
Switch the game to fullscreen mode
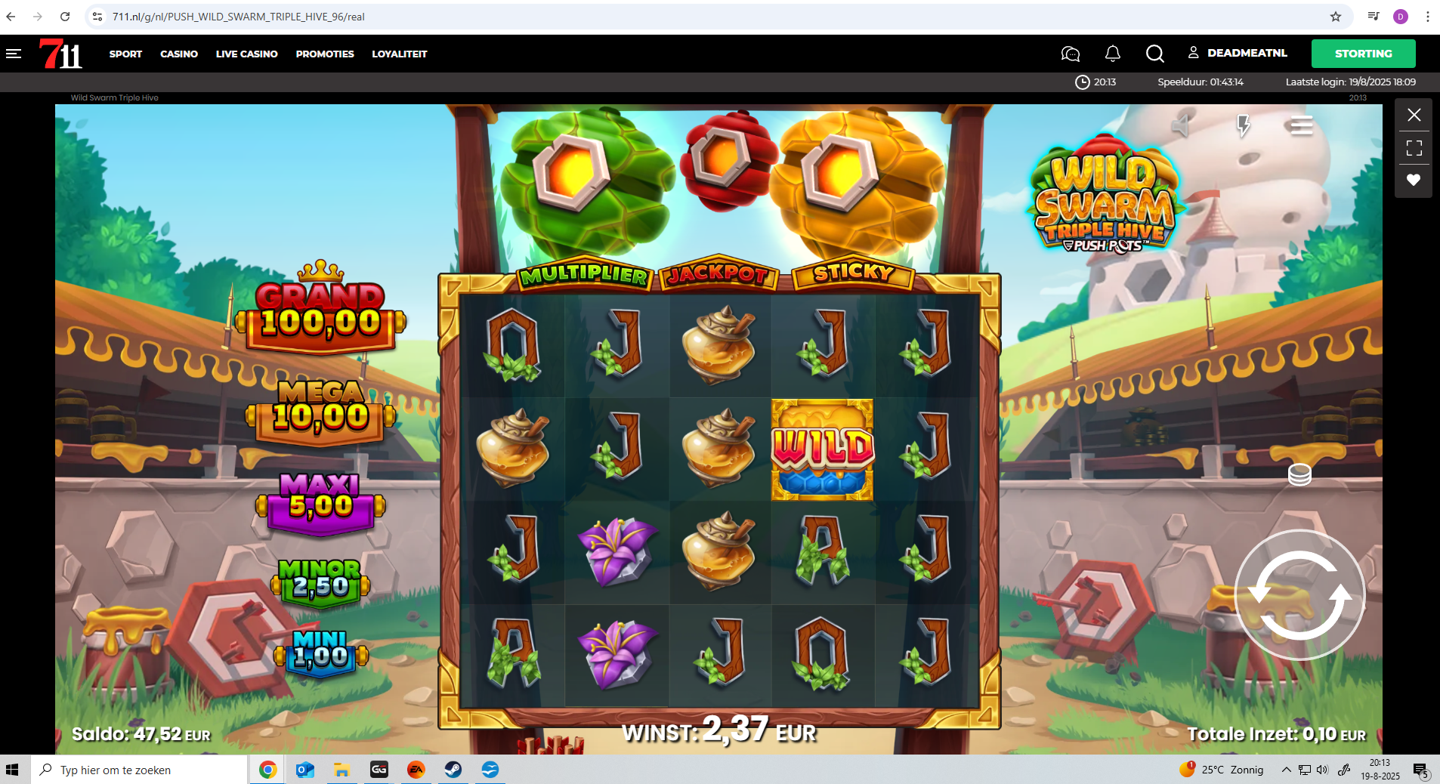1414,148
